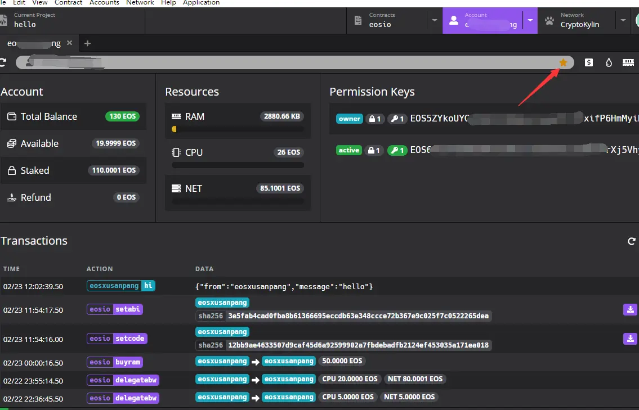Open the Network menu

point(140,2)
